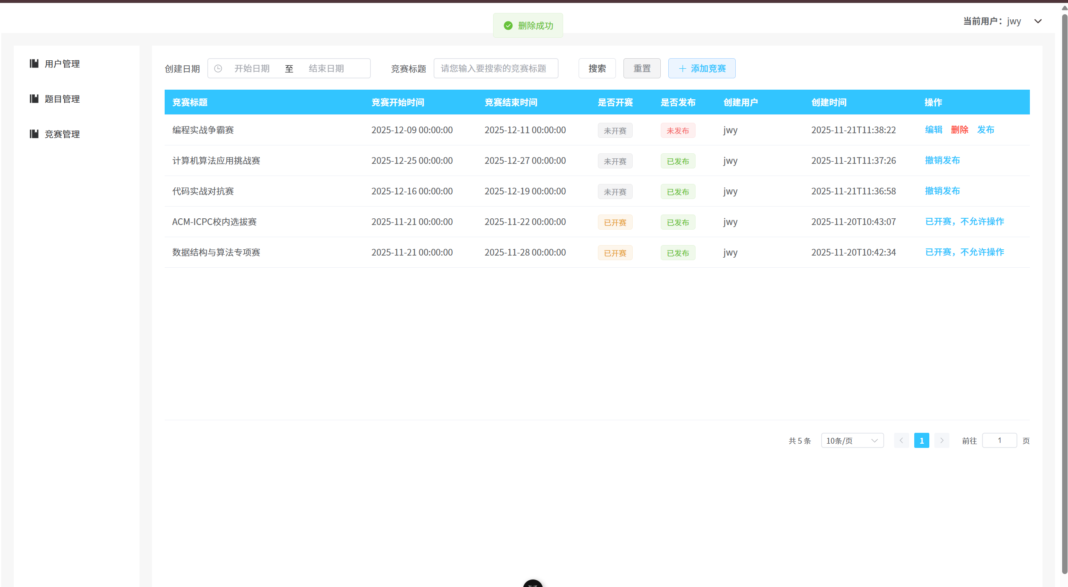Image resolution: width=1068 pixels, height=587 pixels.
Task: Click the 题目管理 sidebar icon
Action: click(x=34, y=98)
